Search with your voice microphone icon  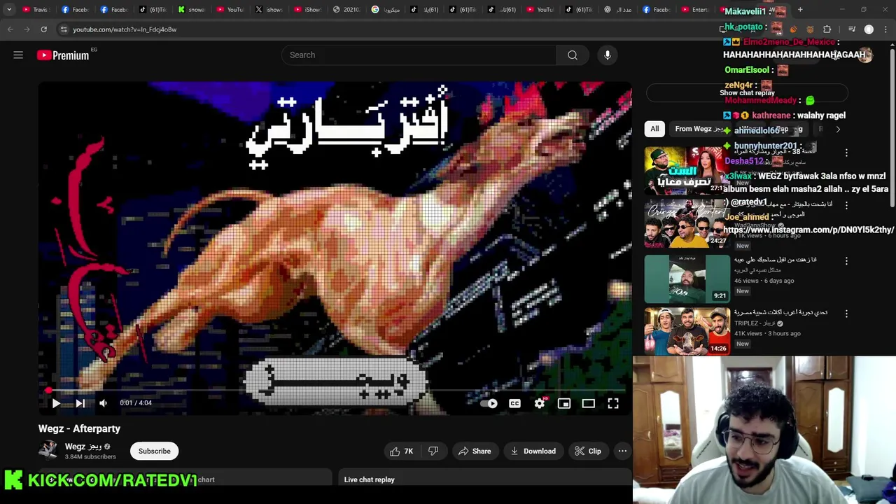608,55
